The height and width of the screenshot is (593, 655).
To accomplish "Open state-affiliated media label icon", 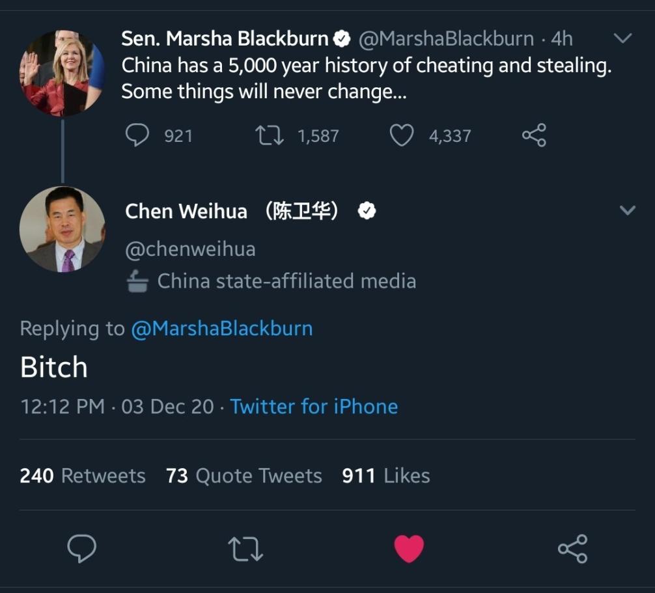I will [137, 281].
